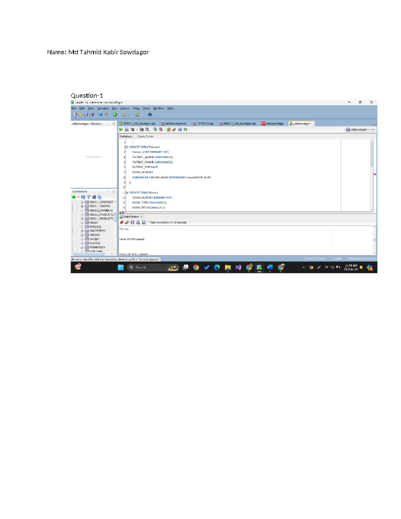Click the binoculars Find icon in main toolbar
Viewport: 401px width, 519px height.
tap(150, 115)
